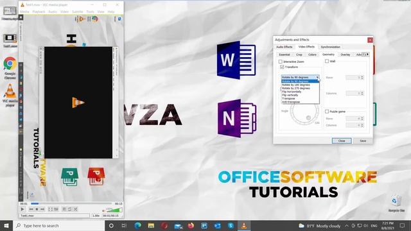This screenshot has width=411, height=231.
Task: Toggle the random shuffle button in VLC
Action: click(x=76, y=209)
